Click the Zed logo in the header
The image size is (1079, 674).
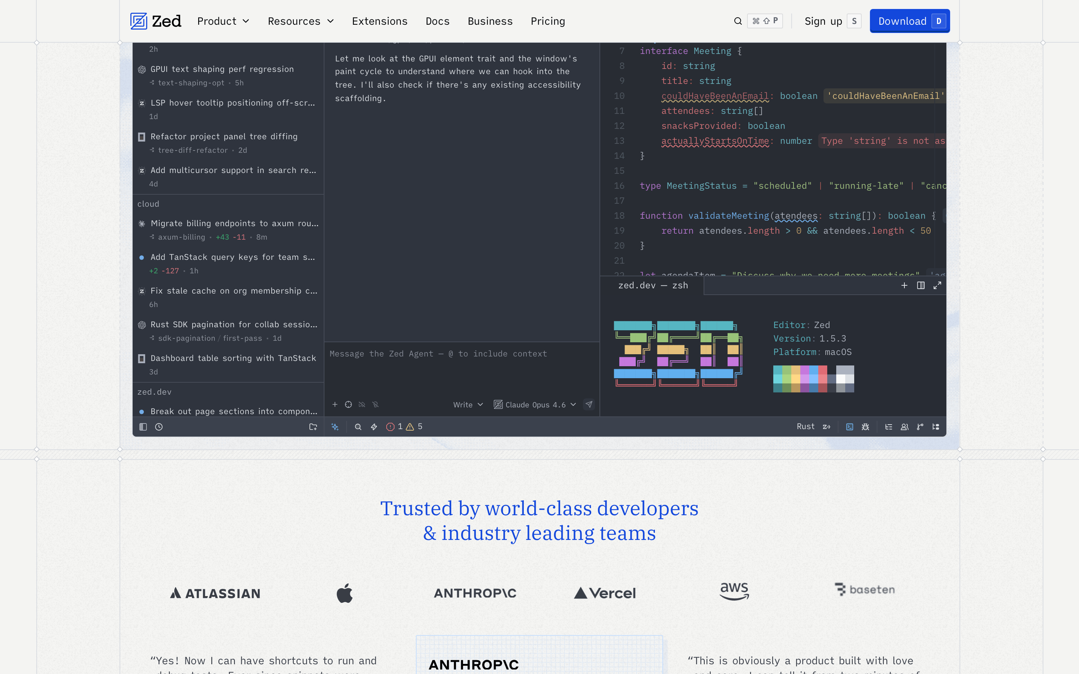click(155, 21)
